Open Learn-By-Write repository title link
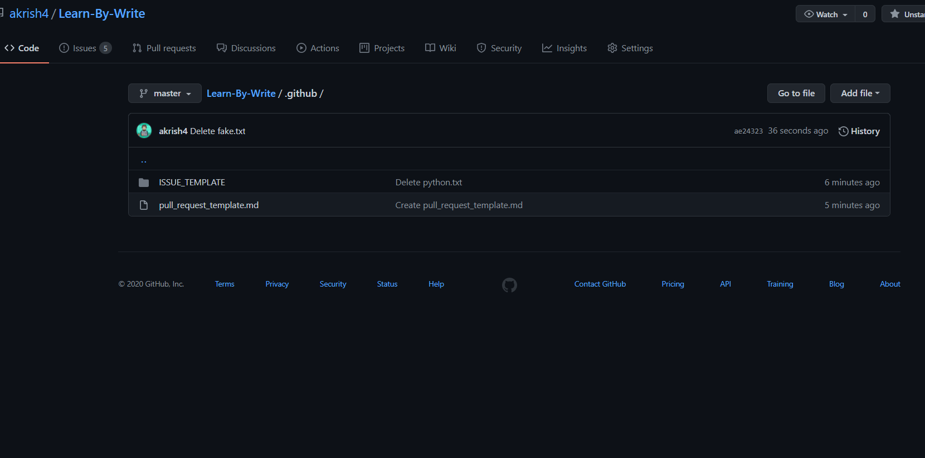Viewport: 925px width, 458px height. 102,13
